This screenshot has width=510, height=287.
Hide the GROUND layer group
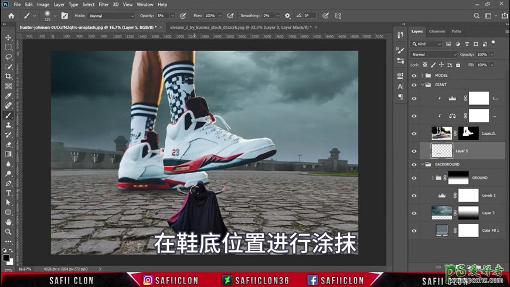(414, 178)
